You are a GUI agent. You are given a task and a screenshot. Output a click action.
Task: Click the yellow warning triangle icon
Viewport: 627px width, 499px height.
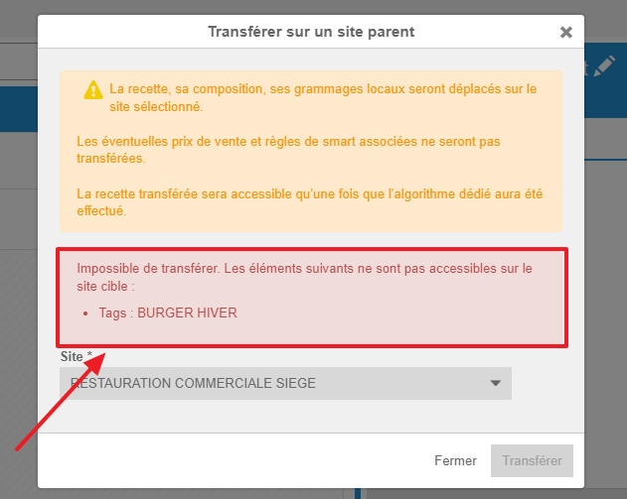point(93,90)
